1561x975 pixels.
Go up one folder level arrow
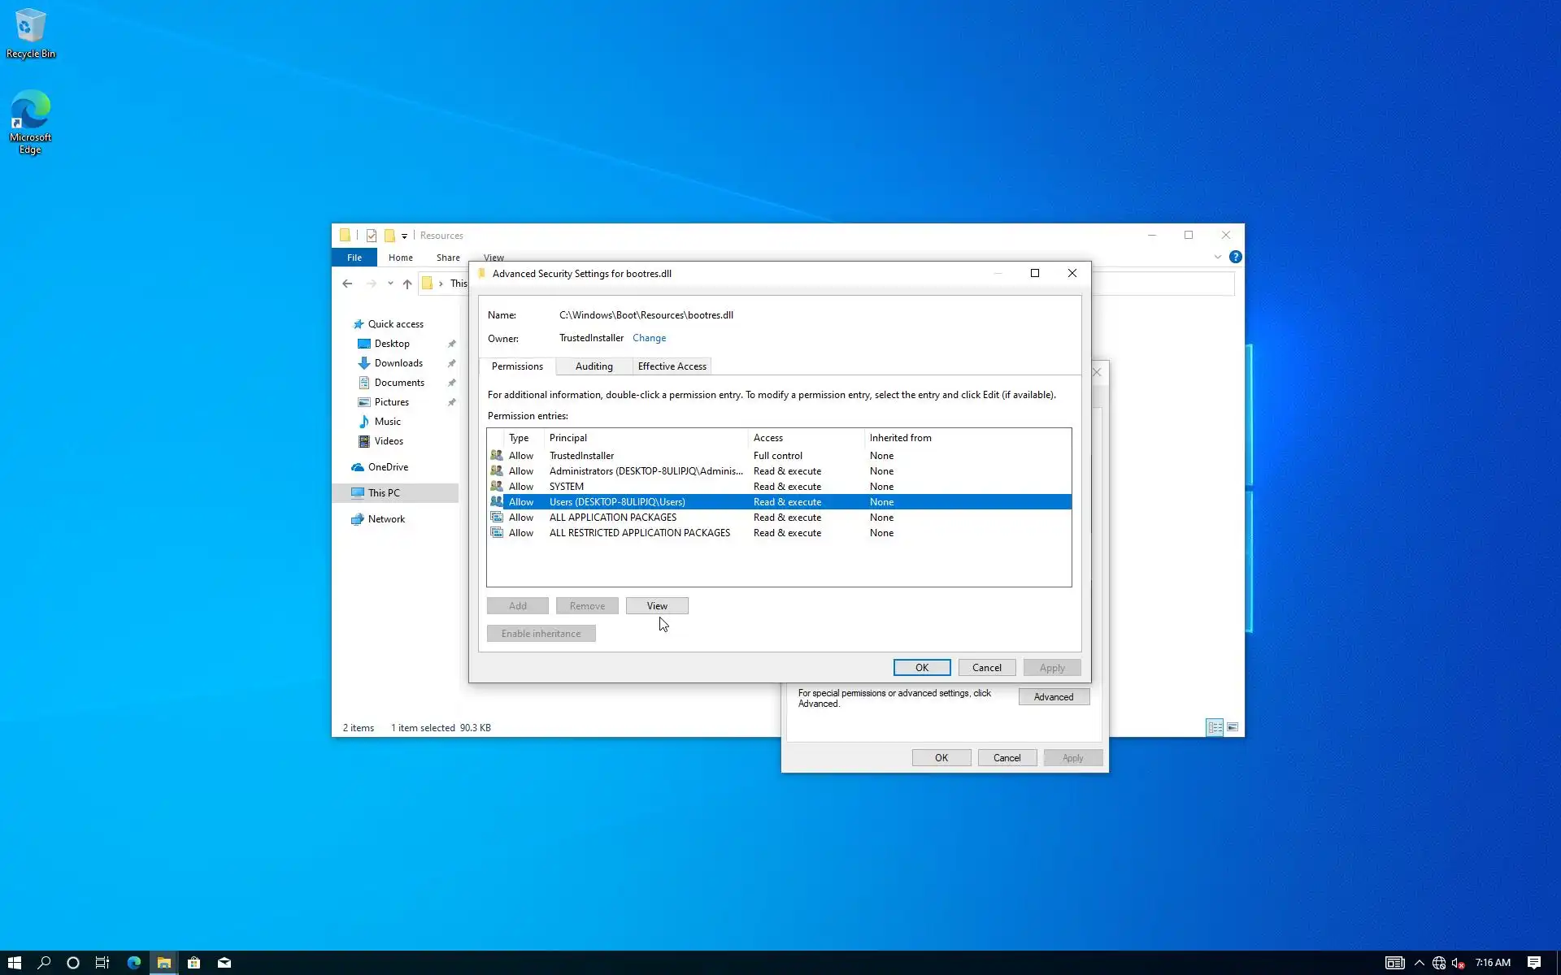(x=407, y=284)
